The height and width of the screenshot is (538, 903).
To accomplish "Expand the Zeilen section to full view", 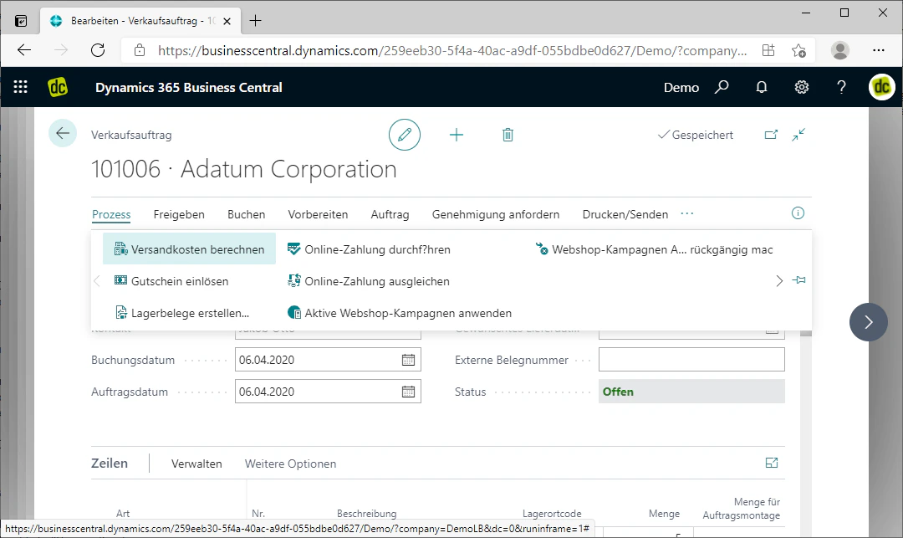I will tap(772, 463).
